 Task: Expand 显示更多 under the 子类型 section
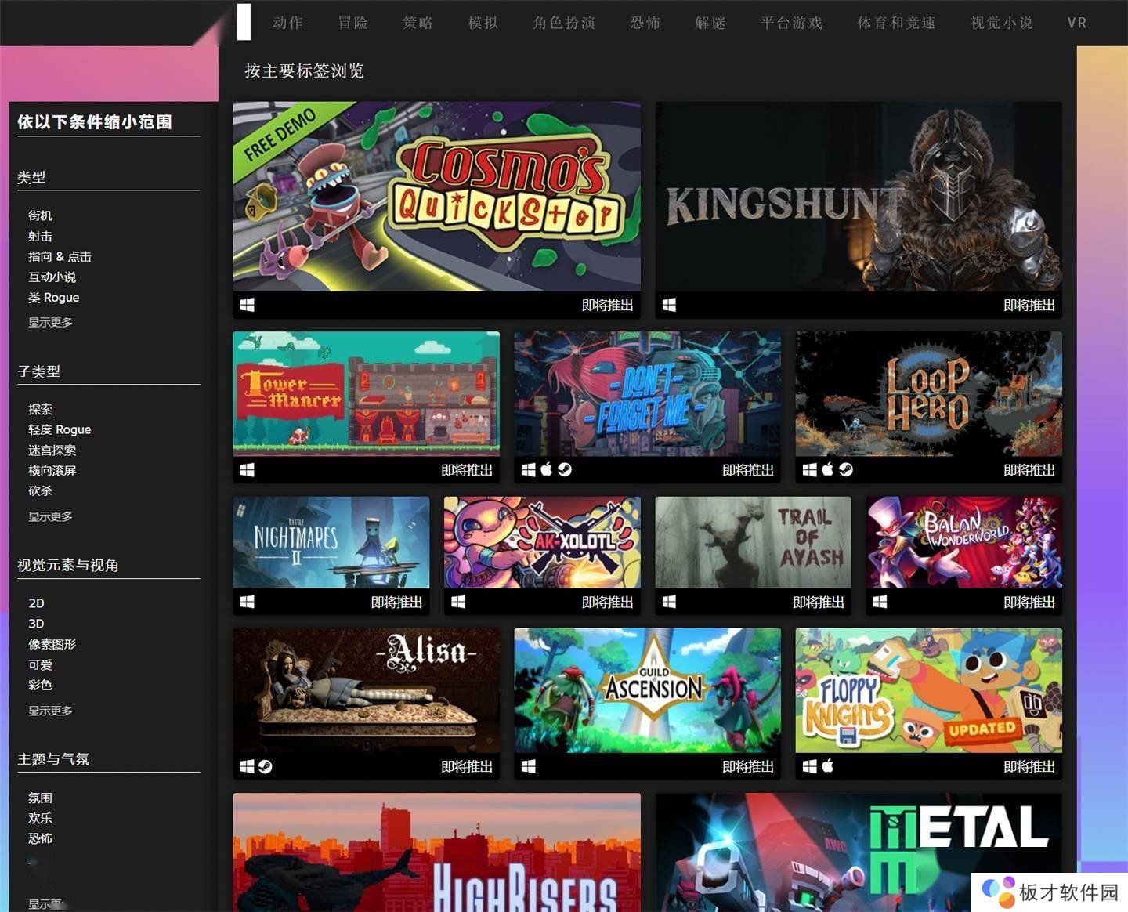[x=50, y=516]
